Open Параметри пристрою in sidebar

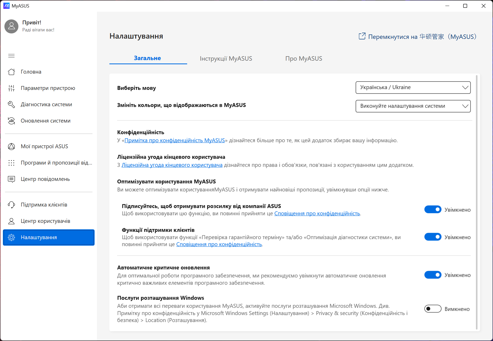point(49,88)
